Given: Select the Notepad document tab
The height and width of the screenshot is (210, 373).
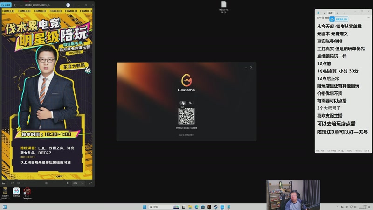Looking at the screenshot, I should (331, 13).
